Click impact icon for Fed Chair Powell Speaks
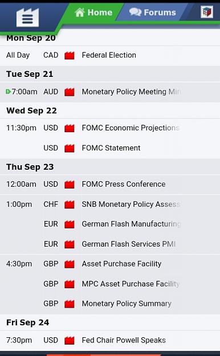 coord(70,340)
